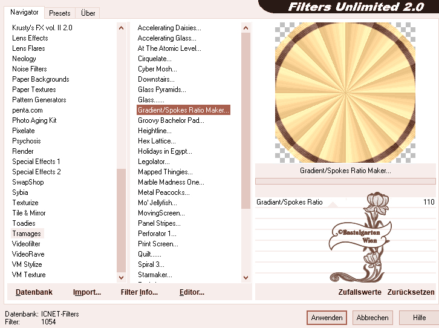Switch to the Navigator tab
This screenshot has height=328, width=439.
click(24, 12)
